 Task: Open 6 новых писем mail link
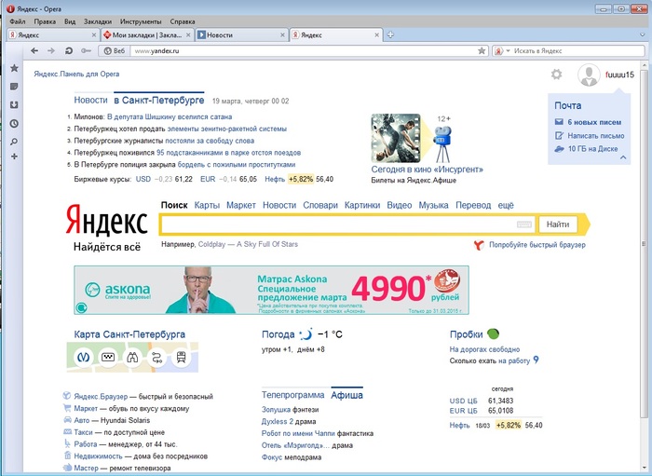coord(594,122)
